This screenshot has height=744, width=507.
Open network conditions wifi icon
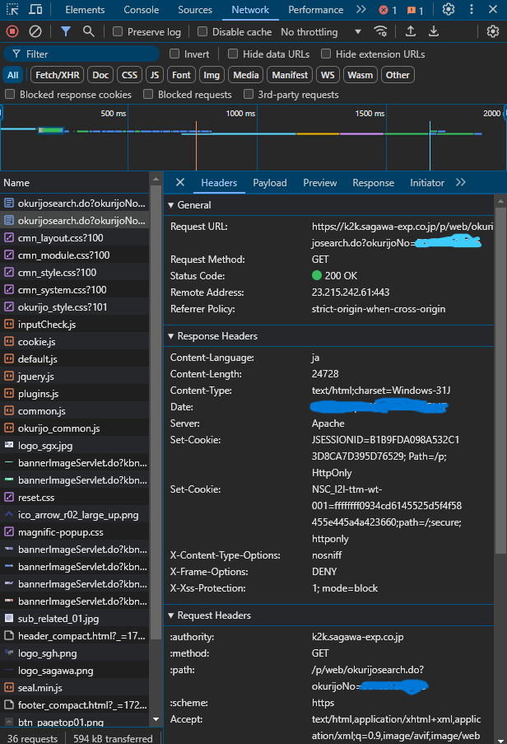380,31
